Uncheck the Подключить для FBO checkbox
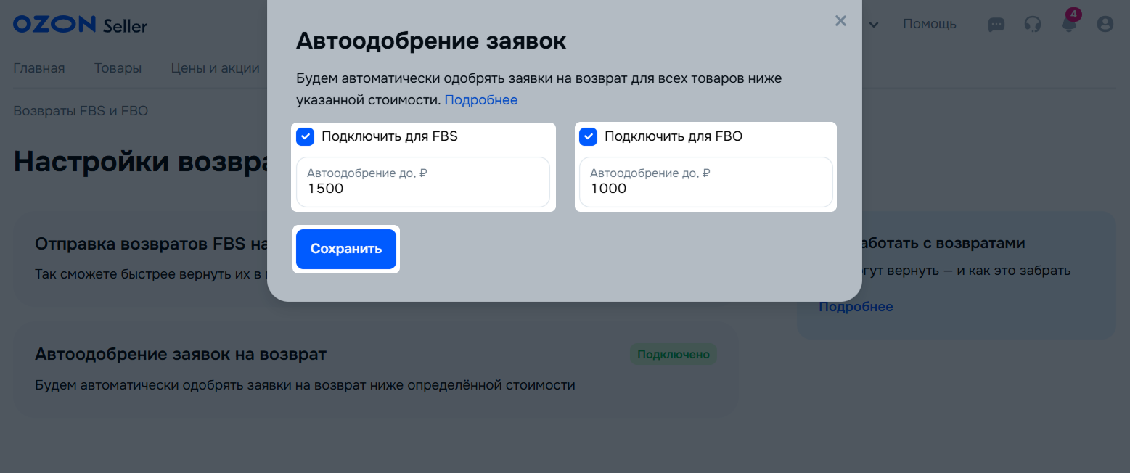 point(588,136)
